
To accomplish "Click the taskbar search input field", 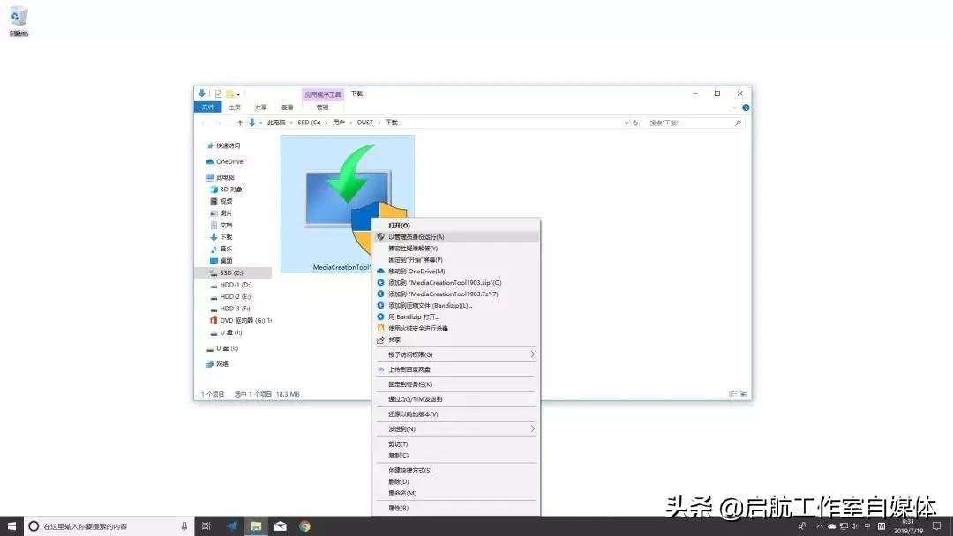I will (97, 526).
